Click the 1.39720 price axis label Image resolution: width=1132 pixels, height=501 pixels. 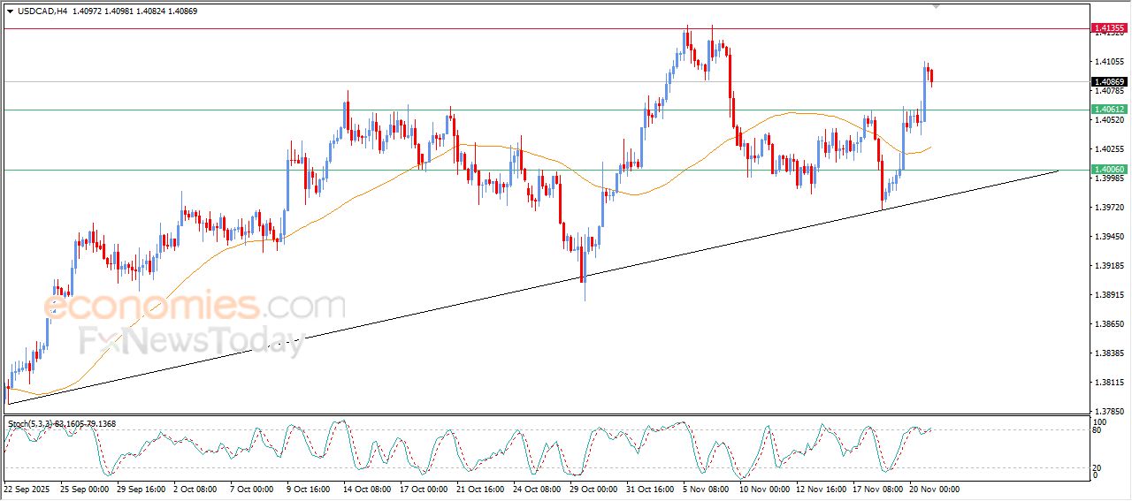click(1109, 208)
